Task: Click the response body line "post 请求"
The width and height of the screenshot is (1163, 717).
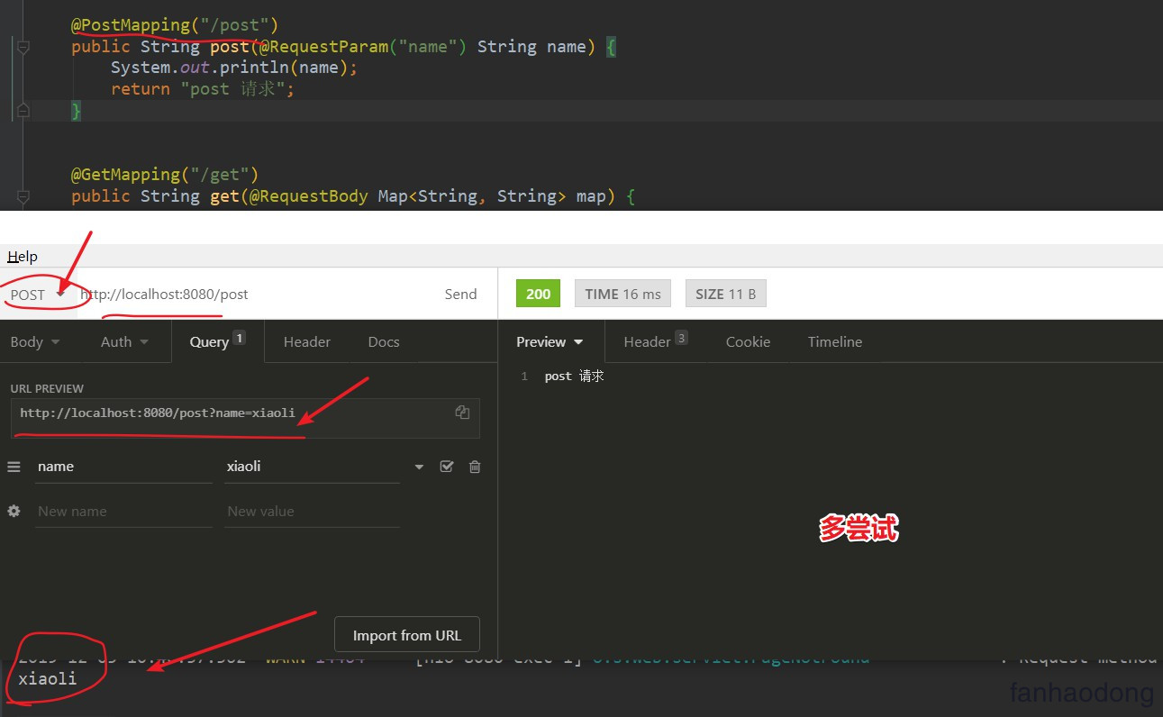Action: tap(574, 377)
